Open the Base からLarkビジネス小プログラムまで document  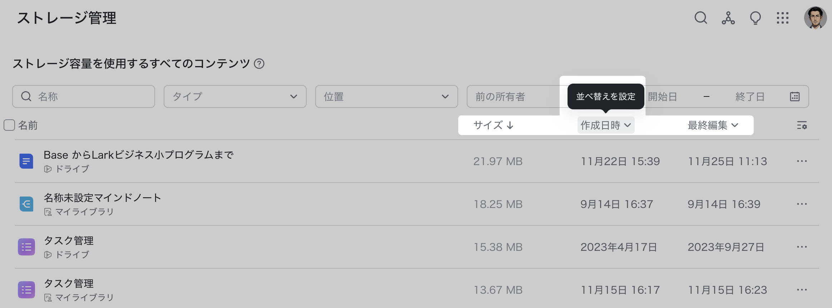pyautogui.click(x=138, y=155)
